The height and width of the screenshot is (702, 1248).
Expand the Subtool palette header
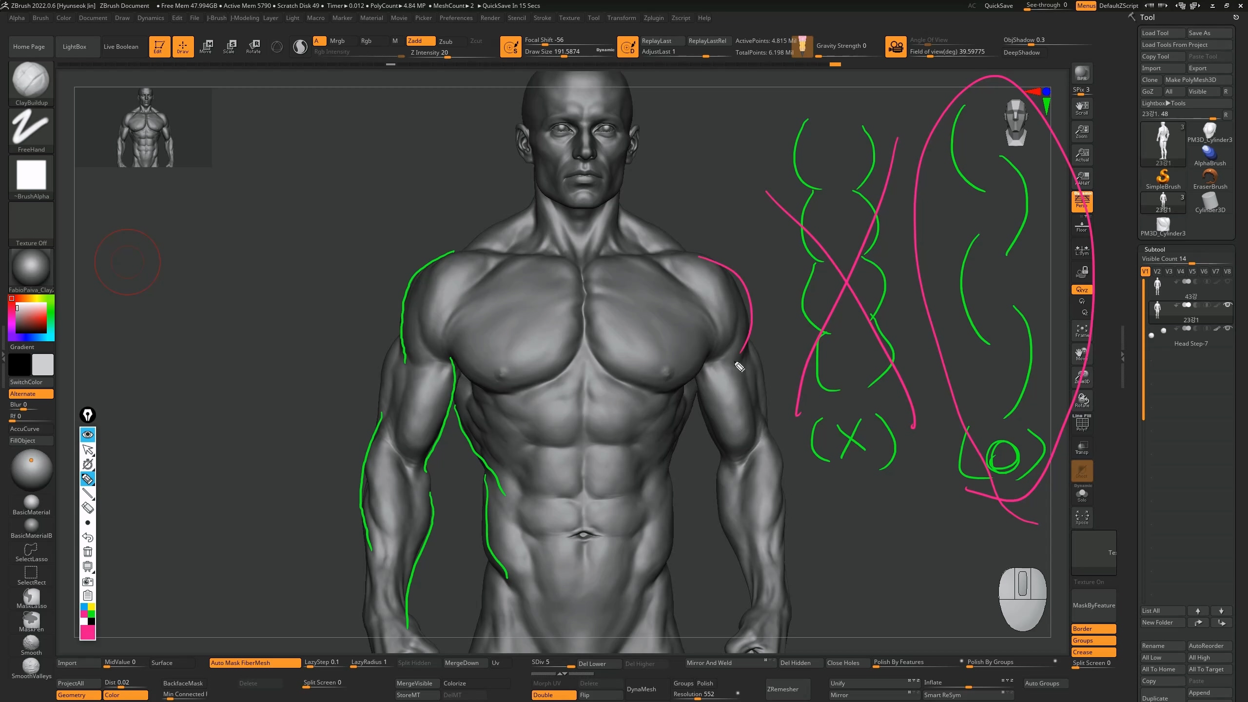tap(1155, 249)
